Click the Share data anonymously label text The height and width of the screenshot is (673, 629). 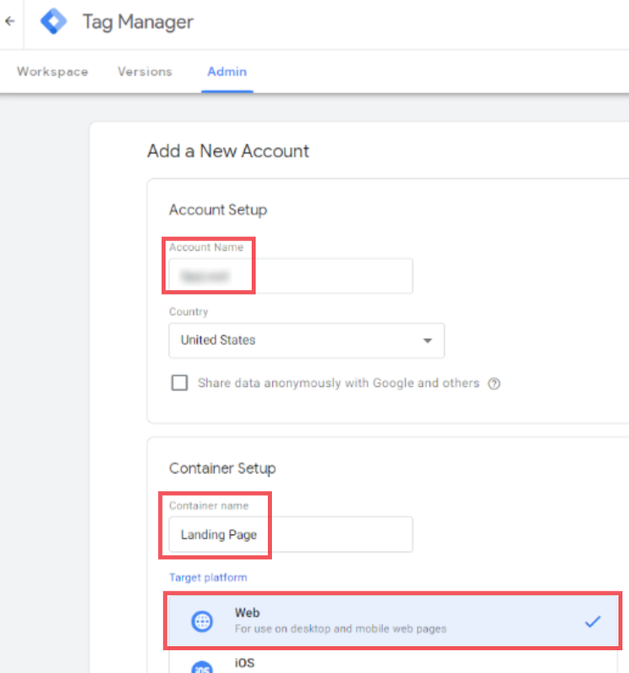(x=338, y=383)
